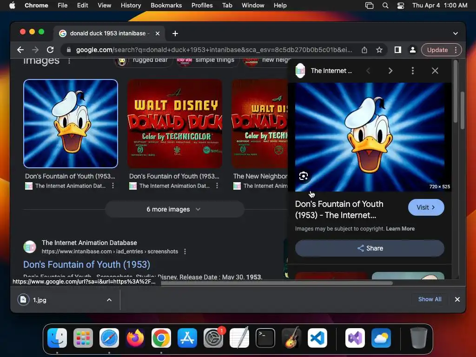This screenshot has height=357, width=476.
Task: Open the preview panel three-dot menu
Action: pyautogui.click(x=413, y=71)
